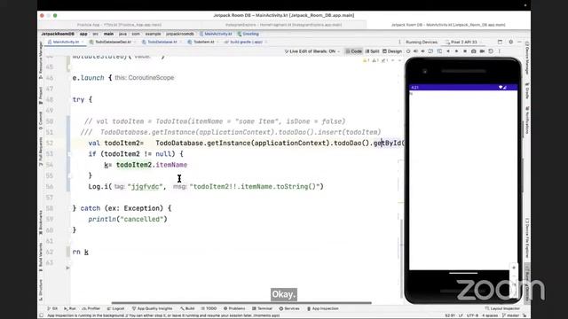Click the main breadcrumb

click(x=108, y=34)
